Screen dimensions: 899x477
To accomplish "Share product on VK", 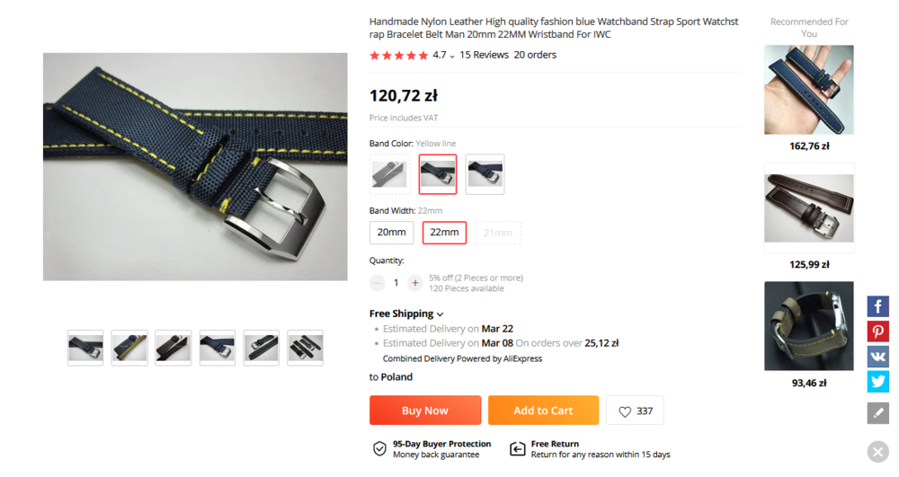I will point(877,357).
